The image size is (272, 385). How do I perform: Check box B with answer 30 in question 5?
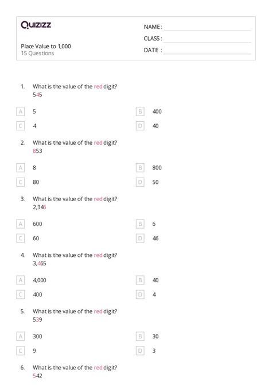coord(140,336)
